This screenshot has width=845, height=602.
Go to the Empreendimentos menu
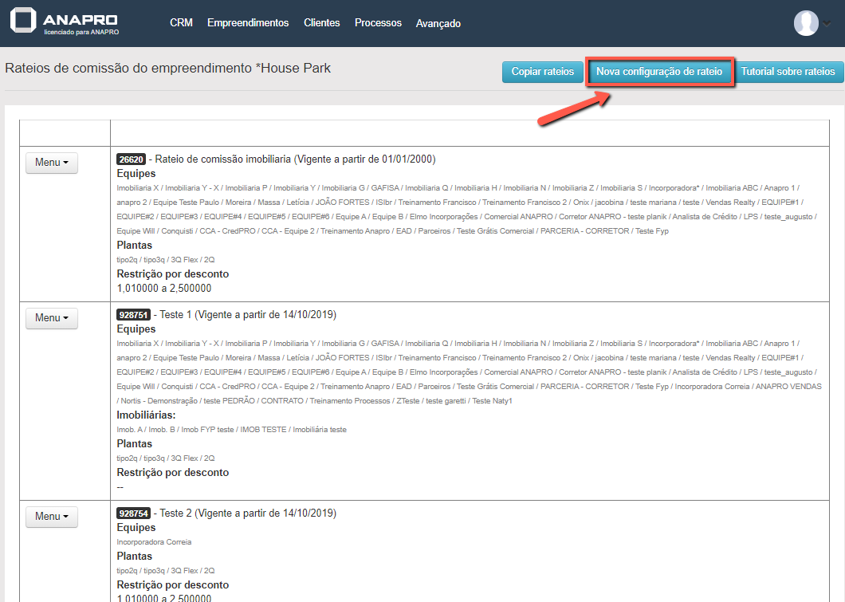point(248,23)
